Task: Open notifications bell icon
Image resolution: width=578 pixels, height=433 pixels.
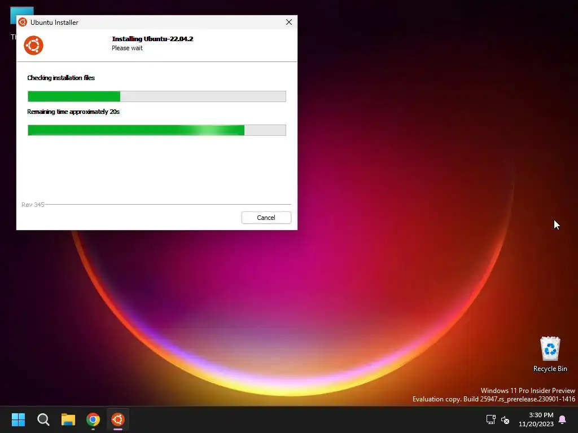Action: tap(562, 419)
